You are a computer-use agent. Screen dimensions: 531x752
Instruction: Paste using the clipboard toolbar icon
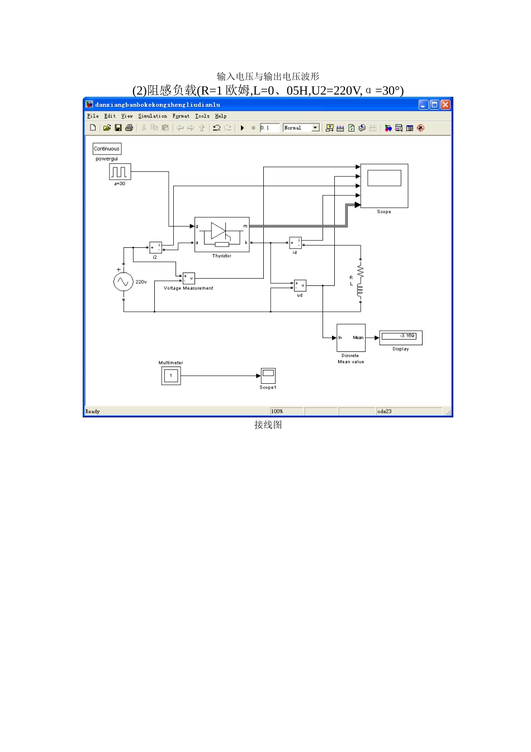tap(165, 128)
